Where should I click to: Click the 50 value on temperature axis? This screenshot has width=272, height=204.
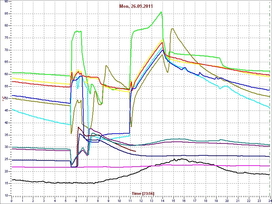pos(6,99)
